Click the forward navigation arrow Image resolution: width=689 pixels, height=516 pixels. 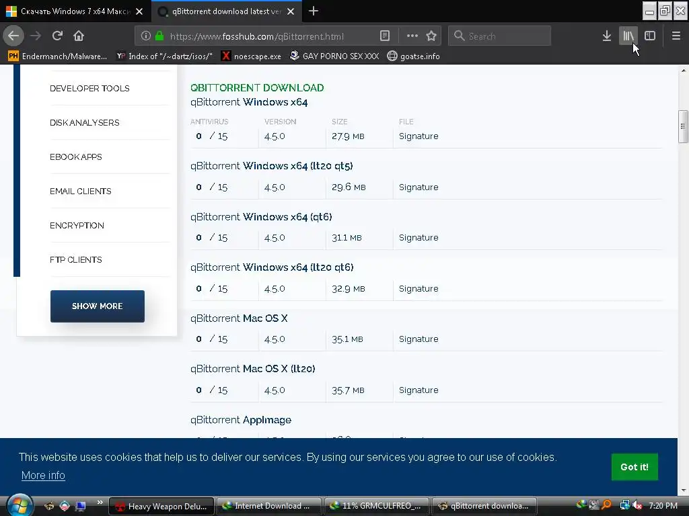tap(36, 36)
